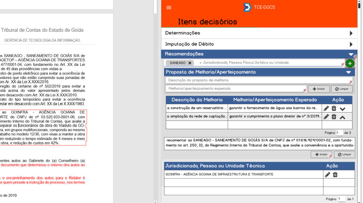
Task: Delete the 'construção de um reservatório' row
Action: pyautogui.click(x=334, y=108)
